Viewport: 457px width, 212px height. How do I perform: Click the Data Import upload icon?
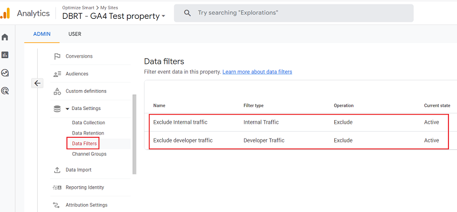[57, 170]
